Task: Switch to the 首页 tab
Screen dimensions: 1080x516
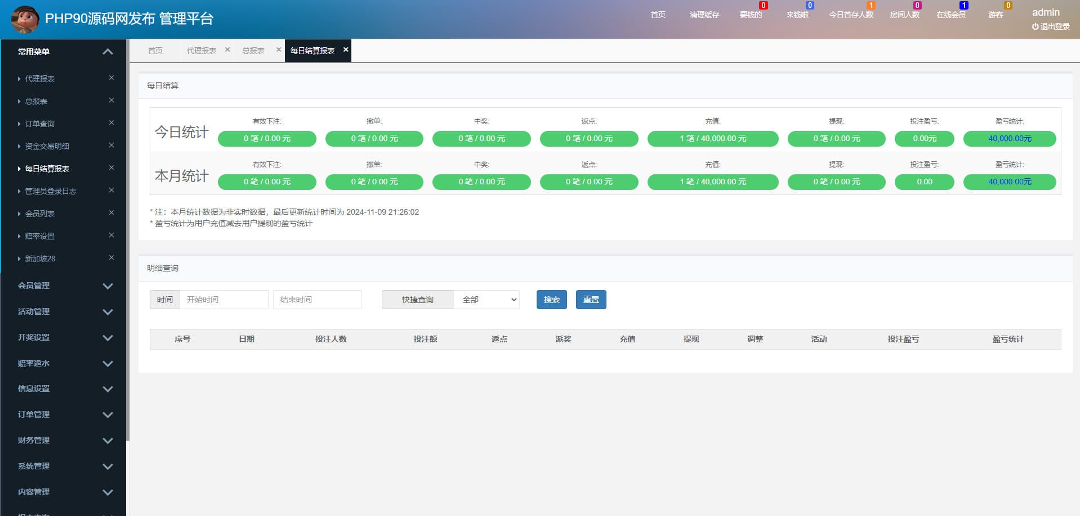Action: click(x=155, y=51)
